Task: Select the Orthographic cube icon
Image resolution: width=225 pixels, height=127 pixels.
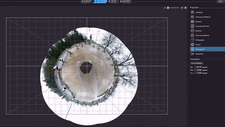Action: coord(192,40)
